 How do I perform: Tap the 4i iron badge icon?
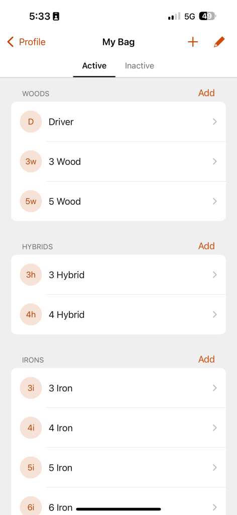(31, 428)
